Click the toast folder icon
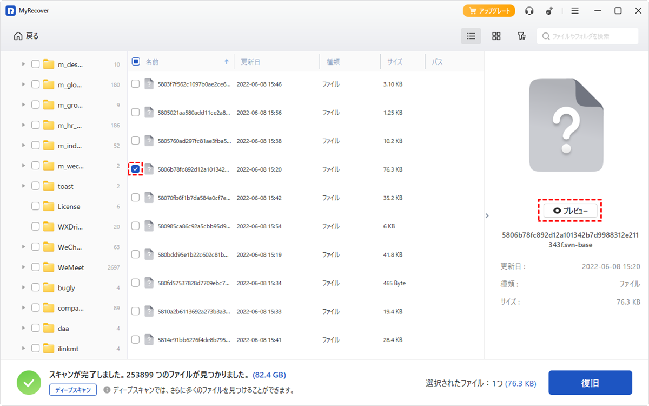Viewport: 649px width, 406px height. tap(49, 186)
